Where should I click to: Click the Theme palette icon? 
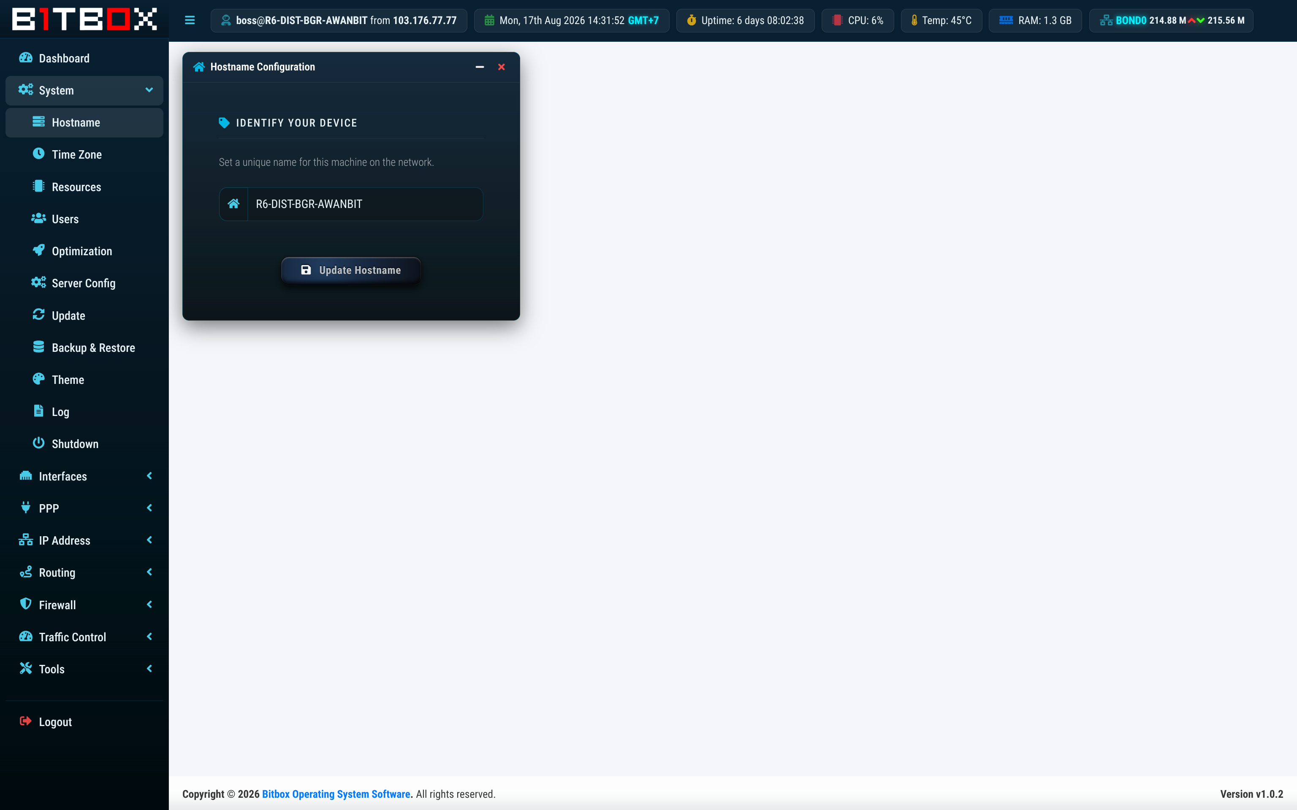[x=38, y=379]
